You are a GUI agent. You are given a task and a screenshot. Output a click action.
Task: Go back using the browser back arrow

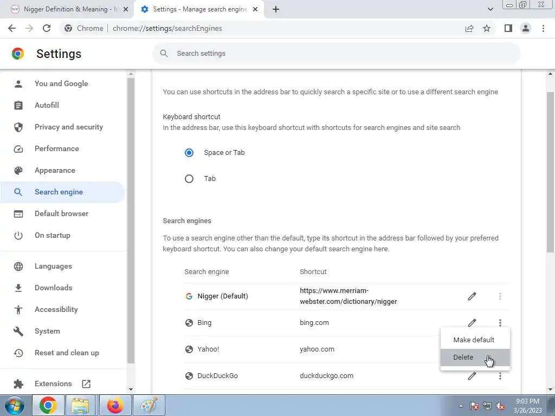tap(12, 28)
